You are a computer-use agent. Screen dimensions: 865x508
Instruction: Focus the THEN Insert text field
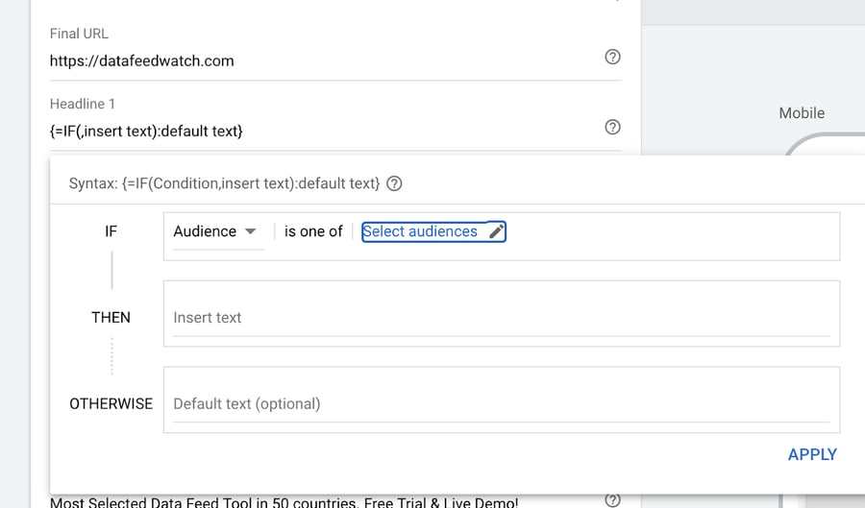(x=501, y=317)
